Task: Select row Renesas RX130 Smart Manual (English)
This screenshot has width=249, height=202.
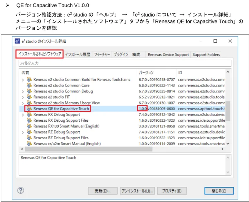Action: click(x=122, y=126)
